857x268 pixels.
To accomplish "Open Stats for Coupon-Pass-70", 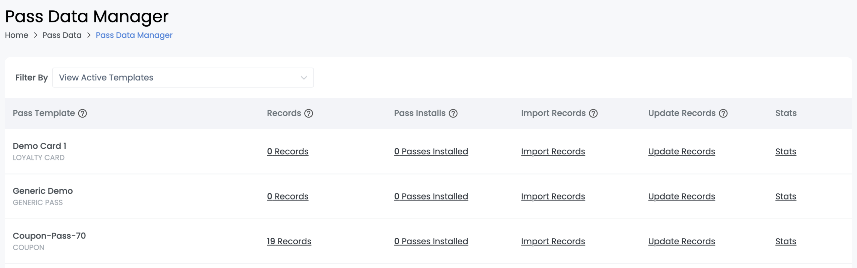I will (x=786, y=241).
